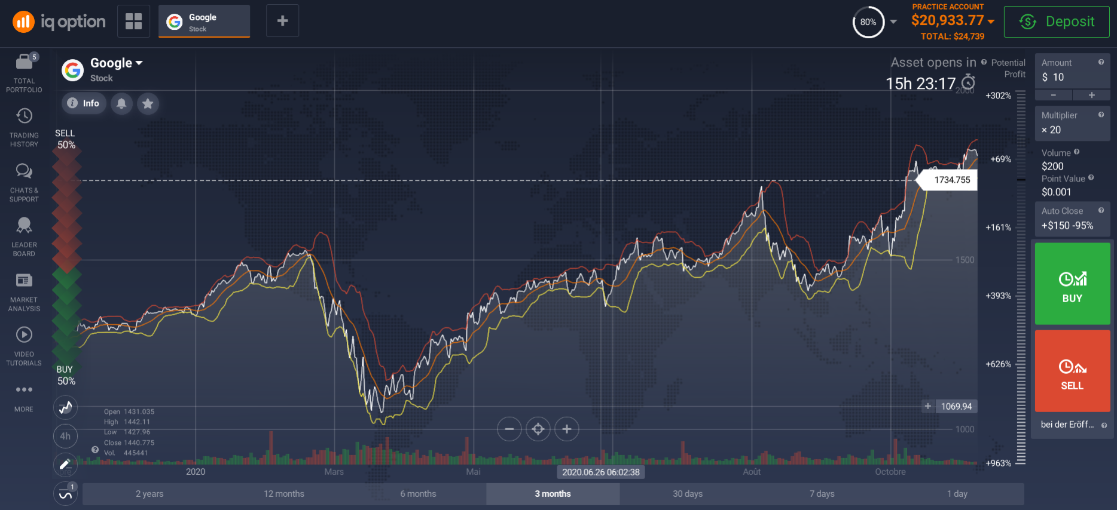Select the 6 months range
The width and height of the screenshot is (1117, 510).
point(419,494)
